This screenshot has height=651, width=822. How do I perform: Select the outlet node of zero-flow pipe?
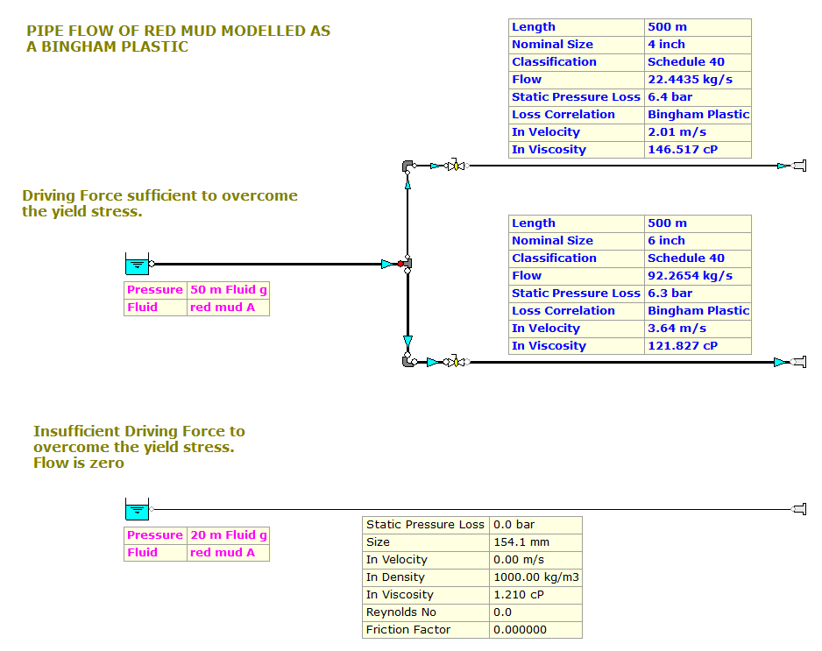pos(799,509)
